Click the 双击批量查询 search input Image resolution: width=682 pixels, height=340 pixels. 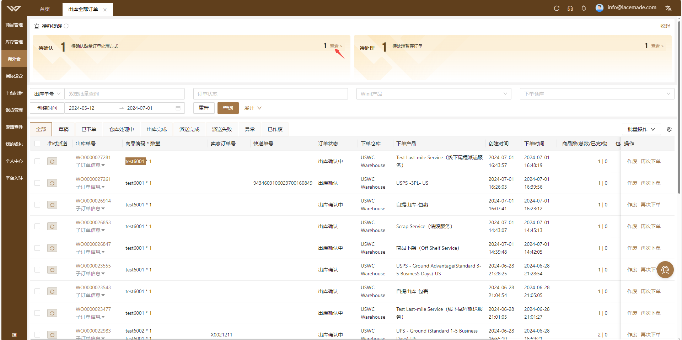tap(125, 94)
